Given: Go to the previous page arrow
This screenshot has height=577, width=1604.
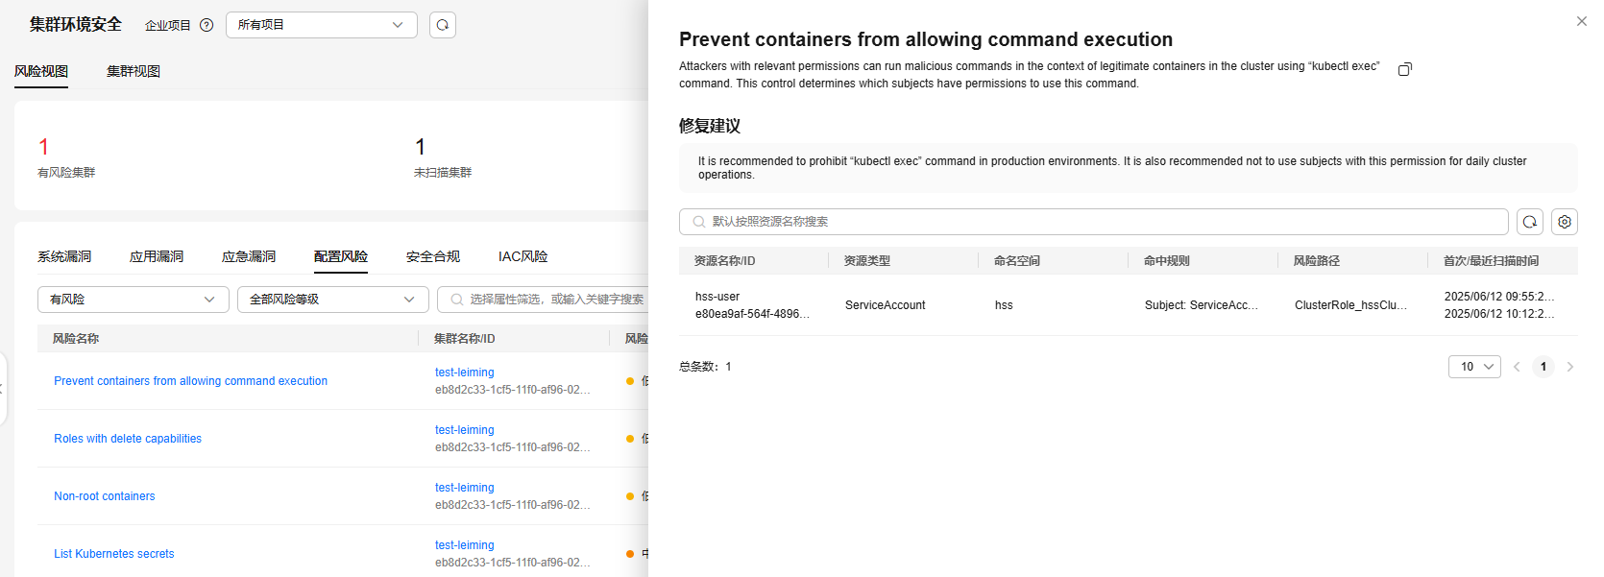Looking at the screenshot, I should tap(1517, 367).
